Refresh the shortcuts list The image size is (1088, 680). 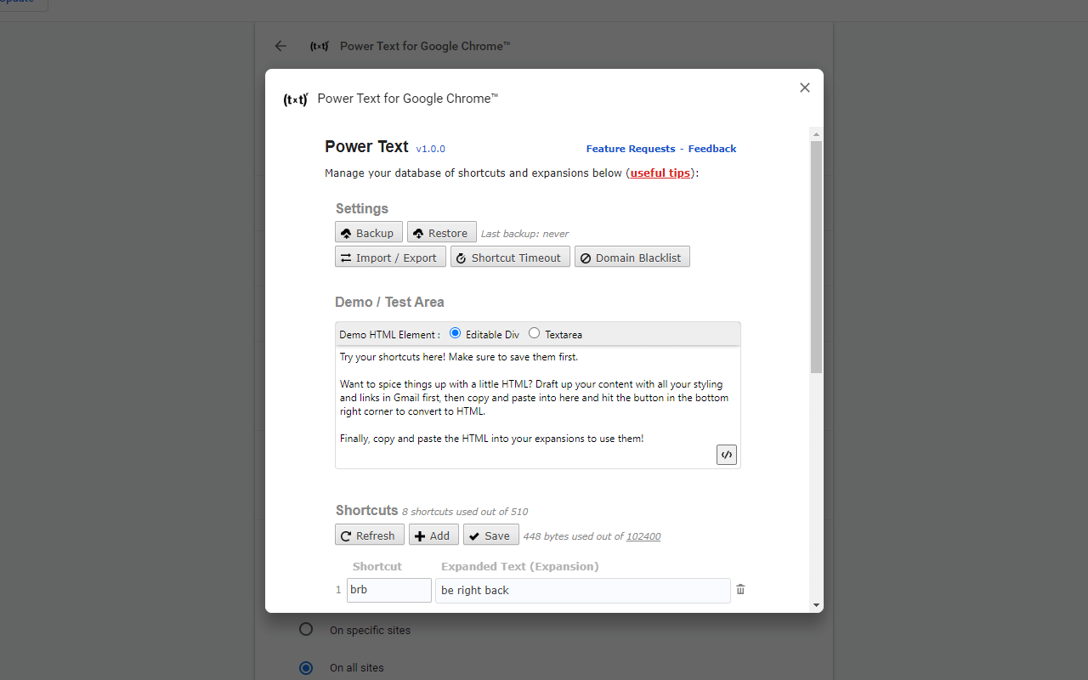pos(369,535)
